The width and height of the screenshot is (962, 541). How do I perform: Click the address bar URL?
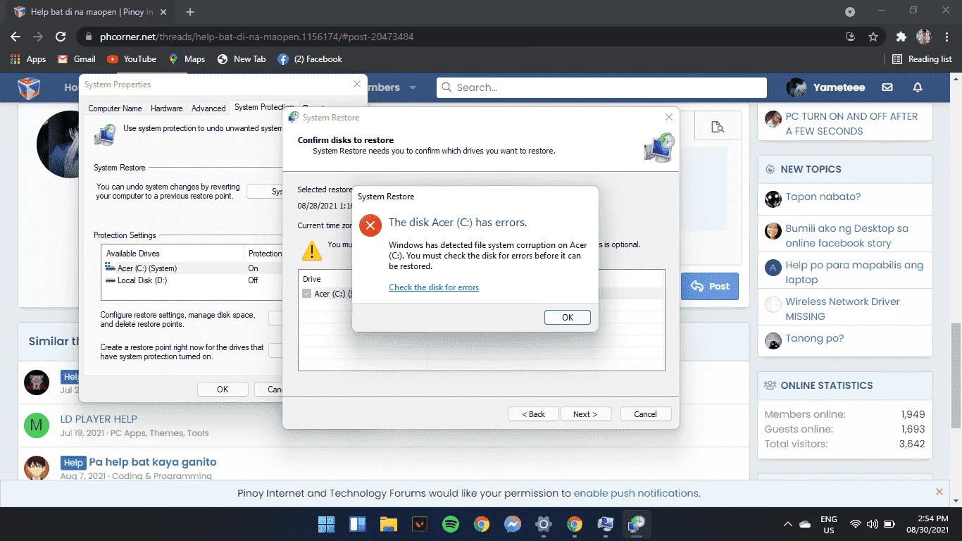257,37
